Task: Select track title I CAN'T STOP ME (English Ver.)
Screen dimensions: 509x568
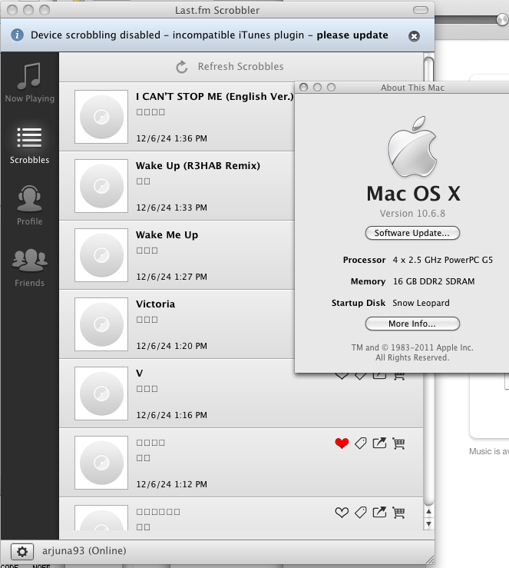Action: [x=214, y=97]
